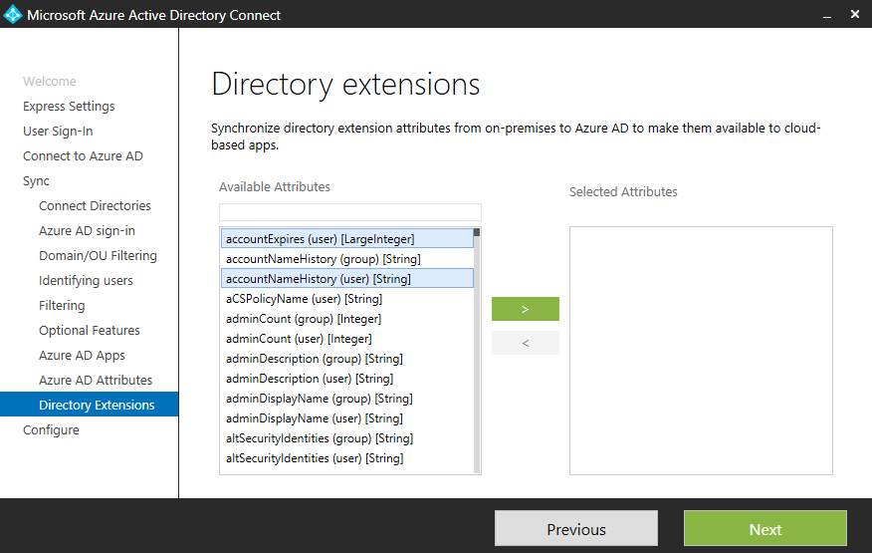Screen dimensions: 872x553
Task: Click the attributes list vertical scrollbar
Action: coord(477,349)
